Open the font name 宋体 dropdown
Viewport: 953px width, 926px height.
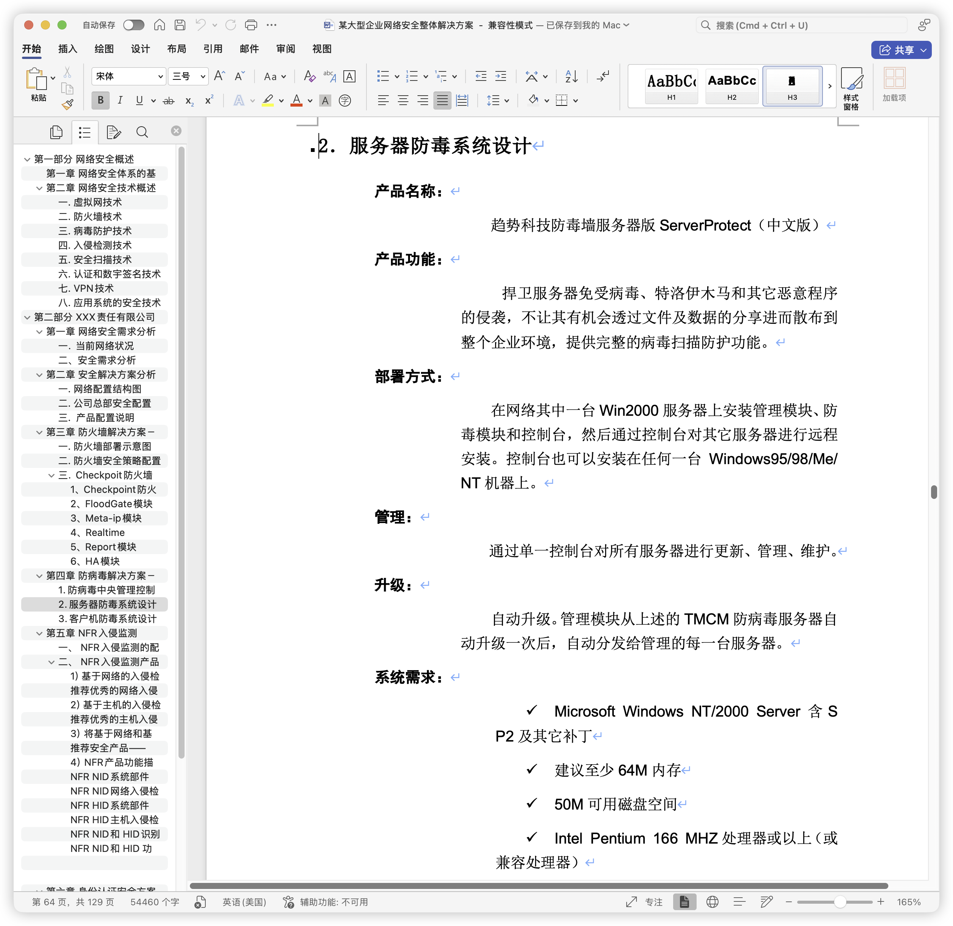pos(160,76)
